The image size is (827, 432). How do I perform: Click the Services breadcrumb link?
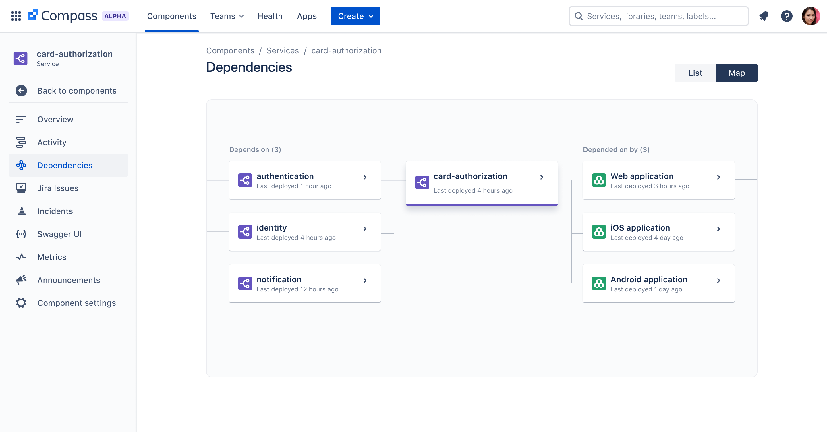tap(283, 51)
